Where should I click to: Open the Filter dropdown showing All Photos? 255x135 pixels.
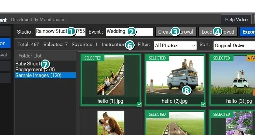point(175,45)
